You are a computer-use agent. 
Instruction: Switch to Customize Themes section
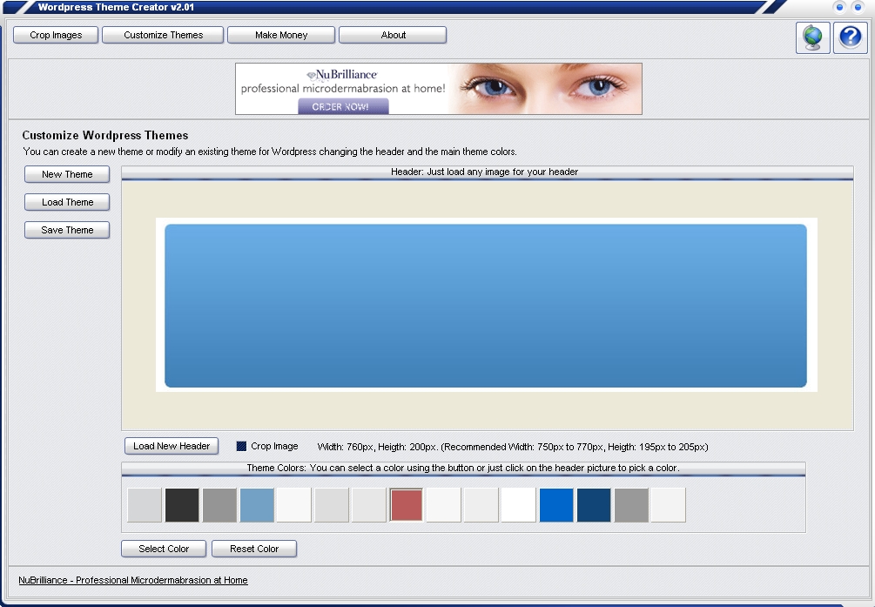click(163, 35)
